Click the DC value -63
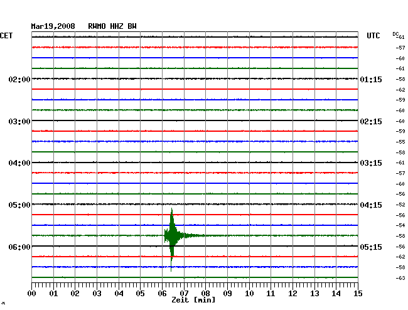The width and height of the screenshot is (408, 310). 400,278
